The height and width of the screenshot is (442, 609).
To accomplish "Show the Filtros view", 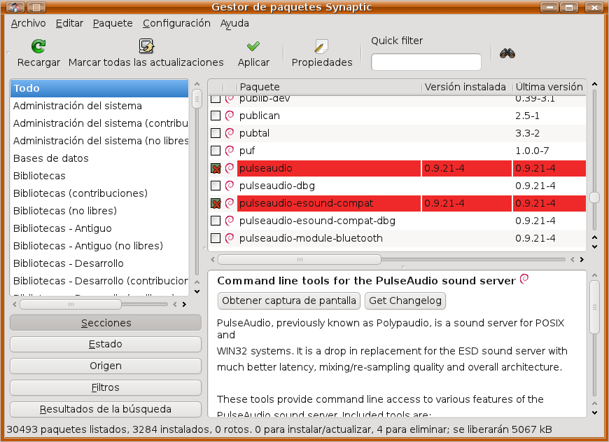I will pos(106,387).
